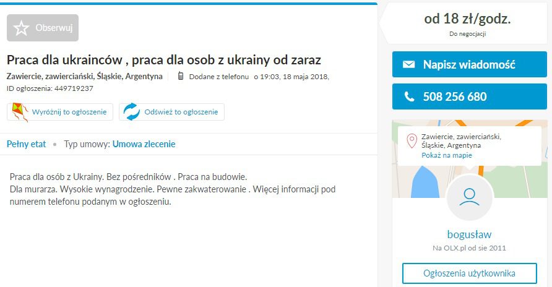Select the Pełny etat filter link
Image resolution: width=552 pixels, height=287 pixels.
click(x=27, y=144)
